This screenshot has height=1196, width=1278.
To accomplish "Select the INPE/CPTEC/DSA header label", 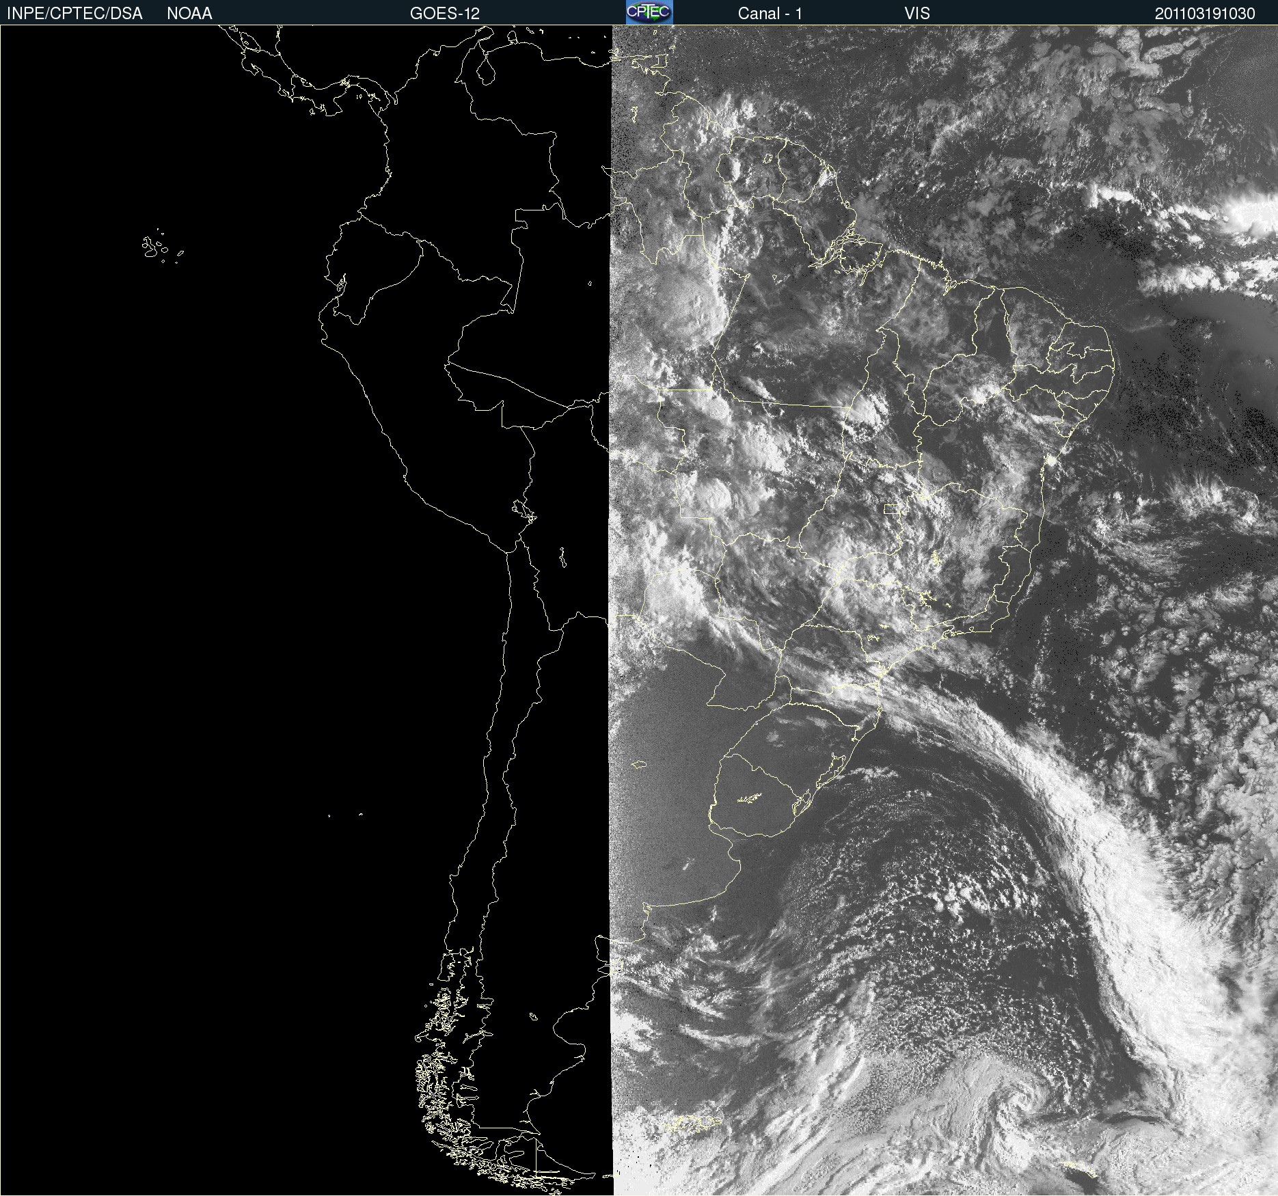I will [74, 14].
